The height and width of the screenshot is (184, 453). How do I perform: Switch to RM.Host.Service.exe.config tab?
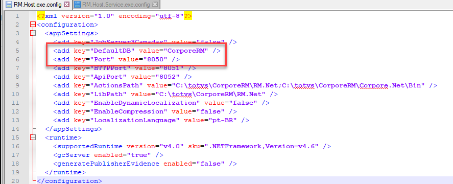pos(116,4)
